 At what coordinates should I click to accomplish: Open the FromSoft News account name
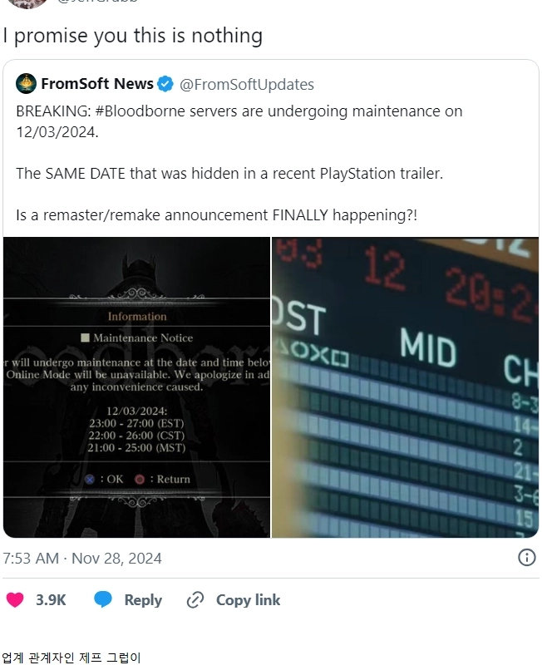pyautogui.click(x=97, y=84)
